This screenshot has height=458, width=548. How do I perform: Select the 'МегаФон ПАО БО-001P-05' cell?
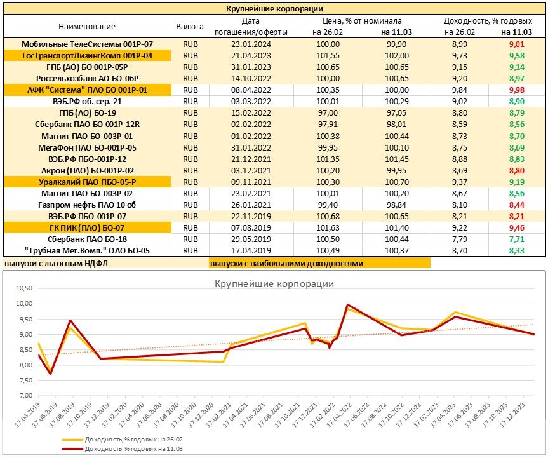[87, 147]
